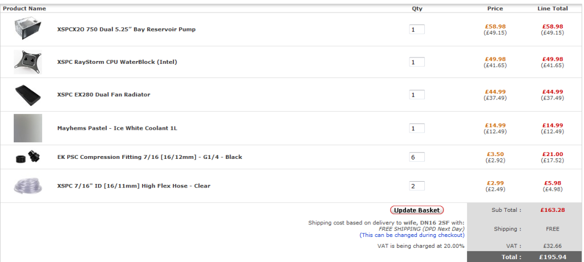This screenshot has width=584, height=262.
Task: Open the High Flex Hose Clear link
Action: point(133,186)
